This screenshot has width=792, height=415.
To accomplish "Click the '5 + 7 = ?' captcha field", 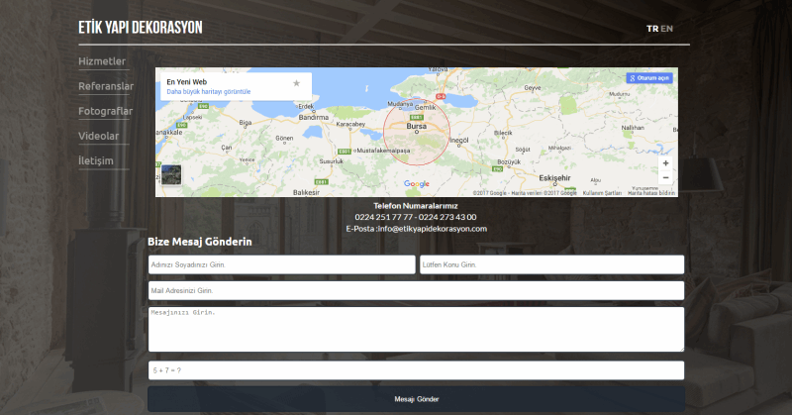I will (416, 370).
